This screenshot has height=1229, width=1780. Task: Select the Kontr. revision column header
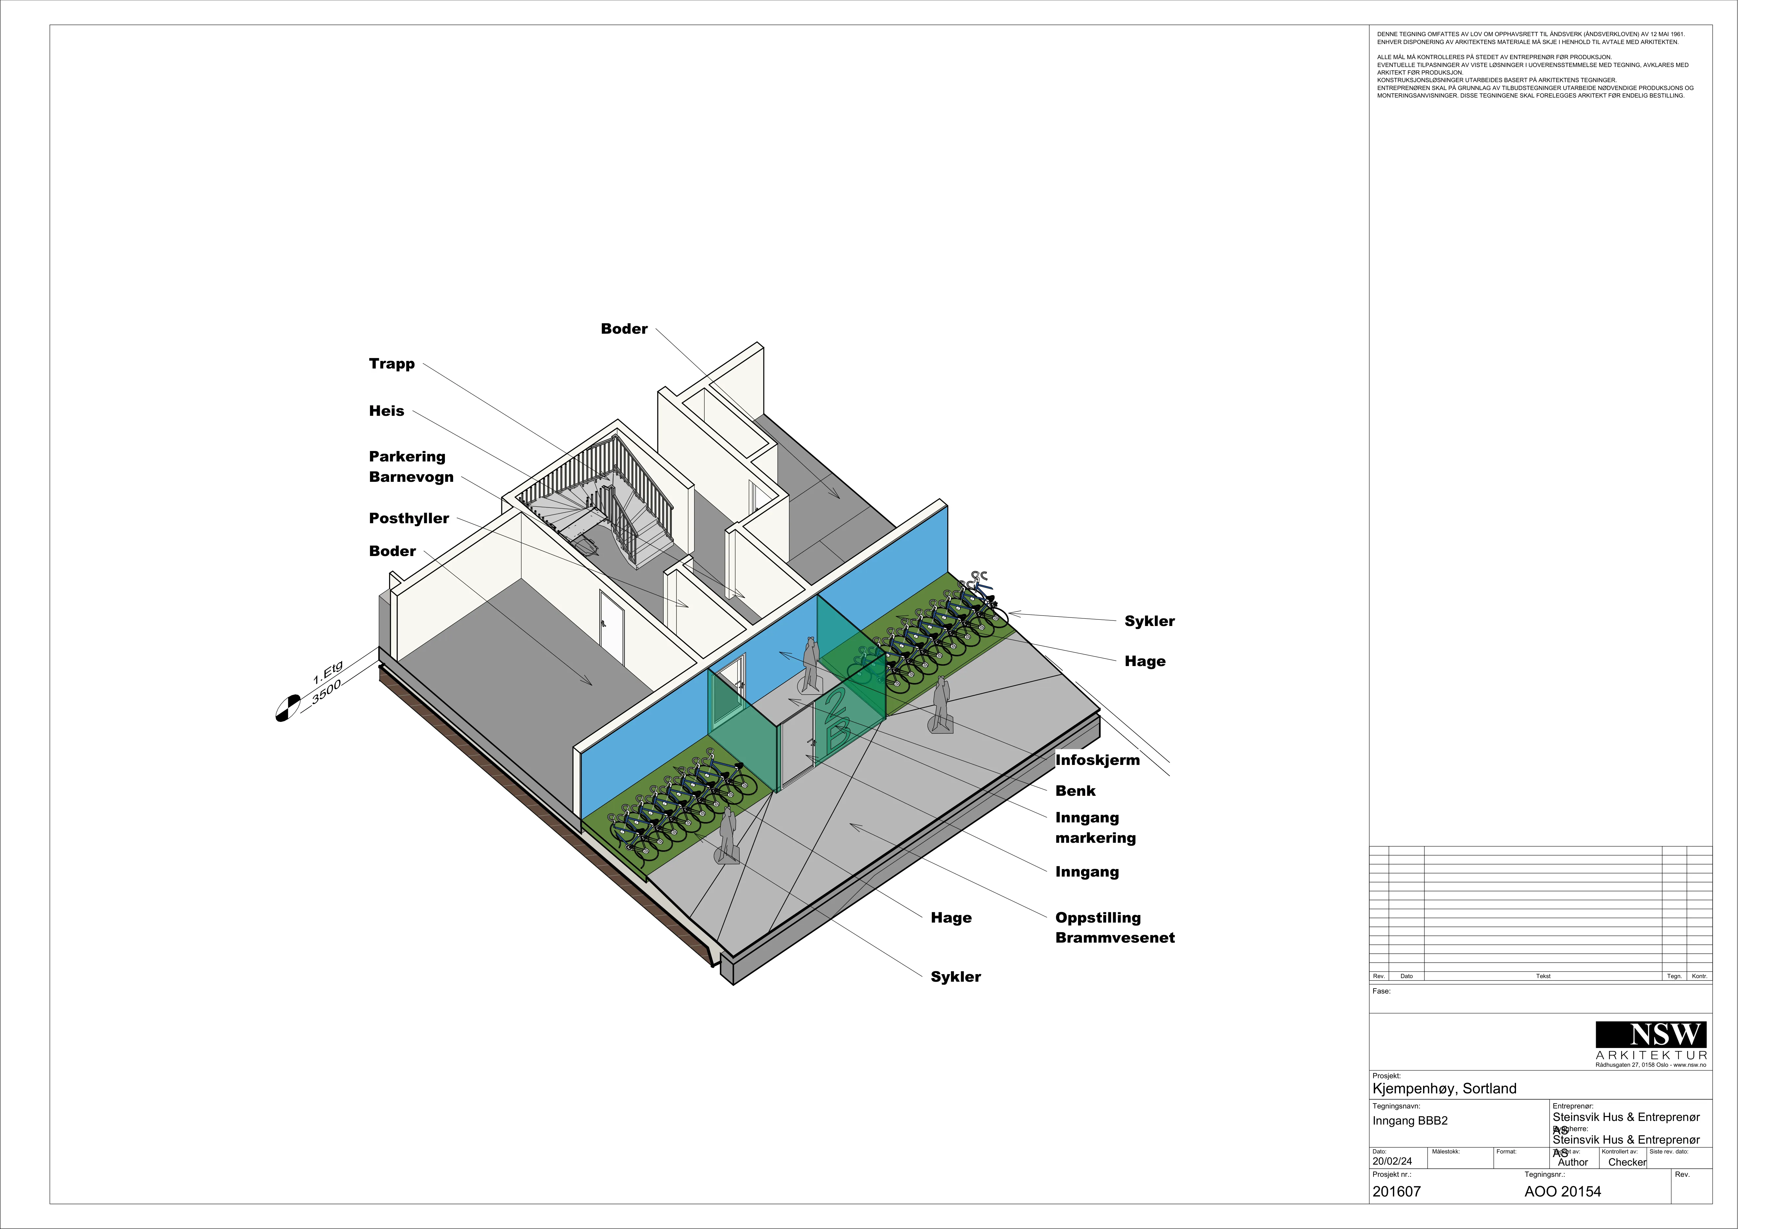(1699, 976)
